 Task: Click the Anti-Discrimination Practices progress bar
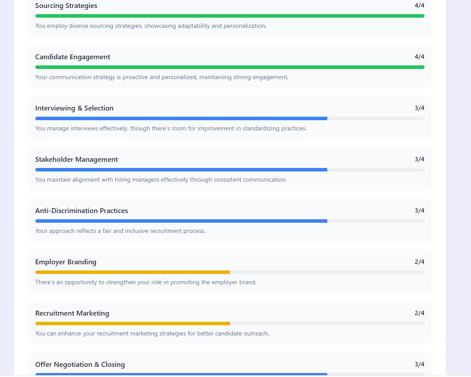pos(230,221)
